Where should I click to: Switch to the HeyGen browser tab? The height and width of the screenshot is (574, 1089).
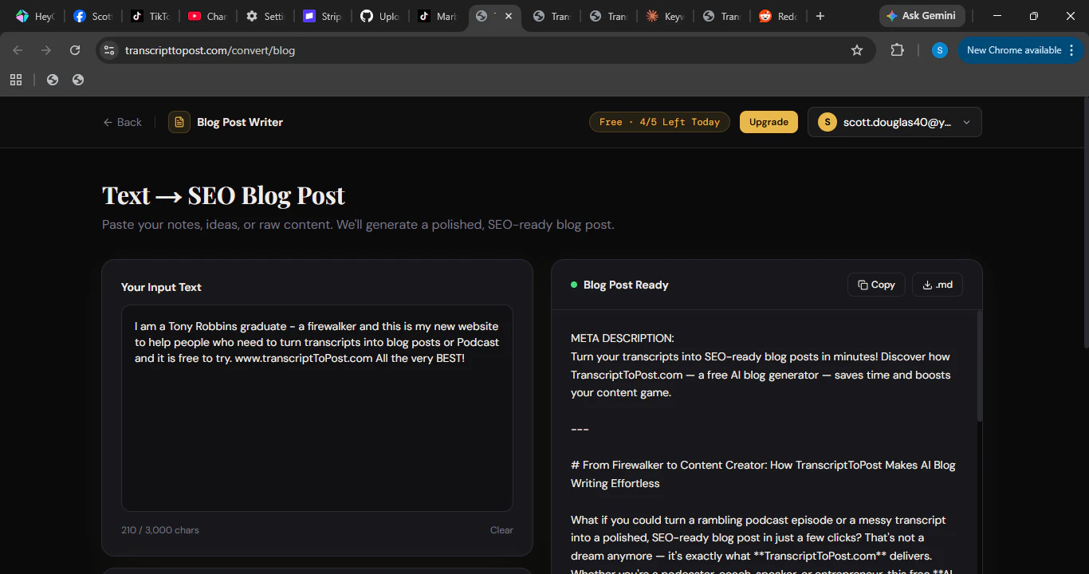coord(34,16)
